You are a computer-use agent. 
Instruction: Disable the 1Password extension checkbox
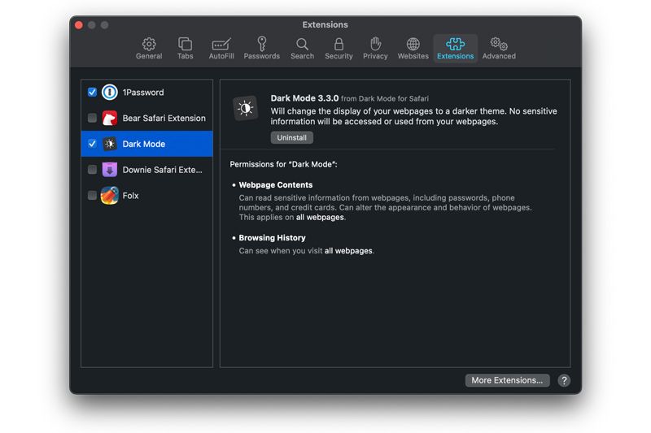point(92,92)
